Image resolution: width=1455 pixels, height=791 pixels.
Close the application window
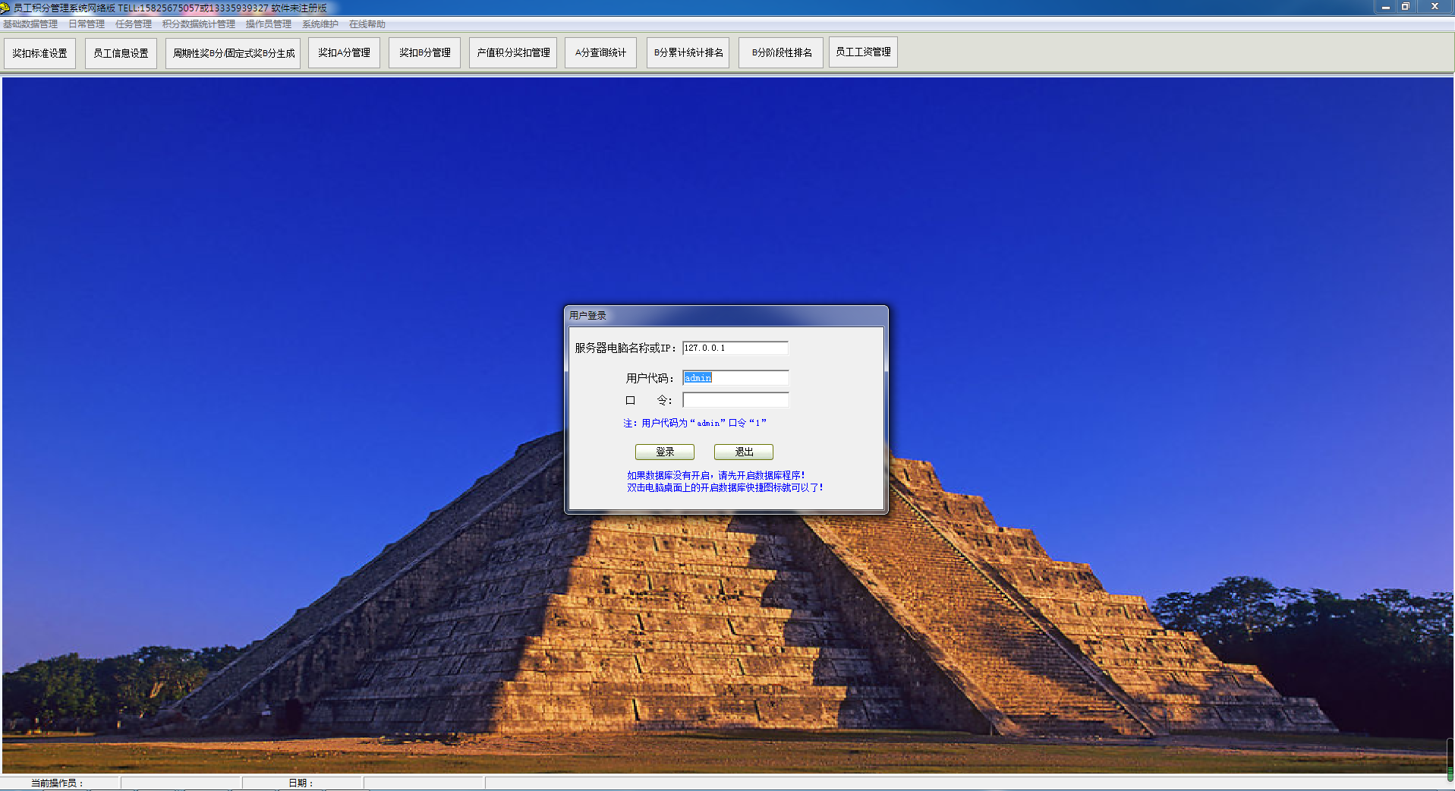coord(1435,7)
